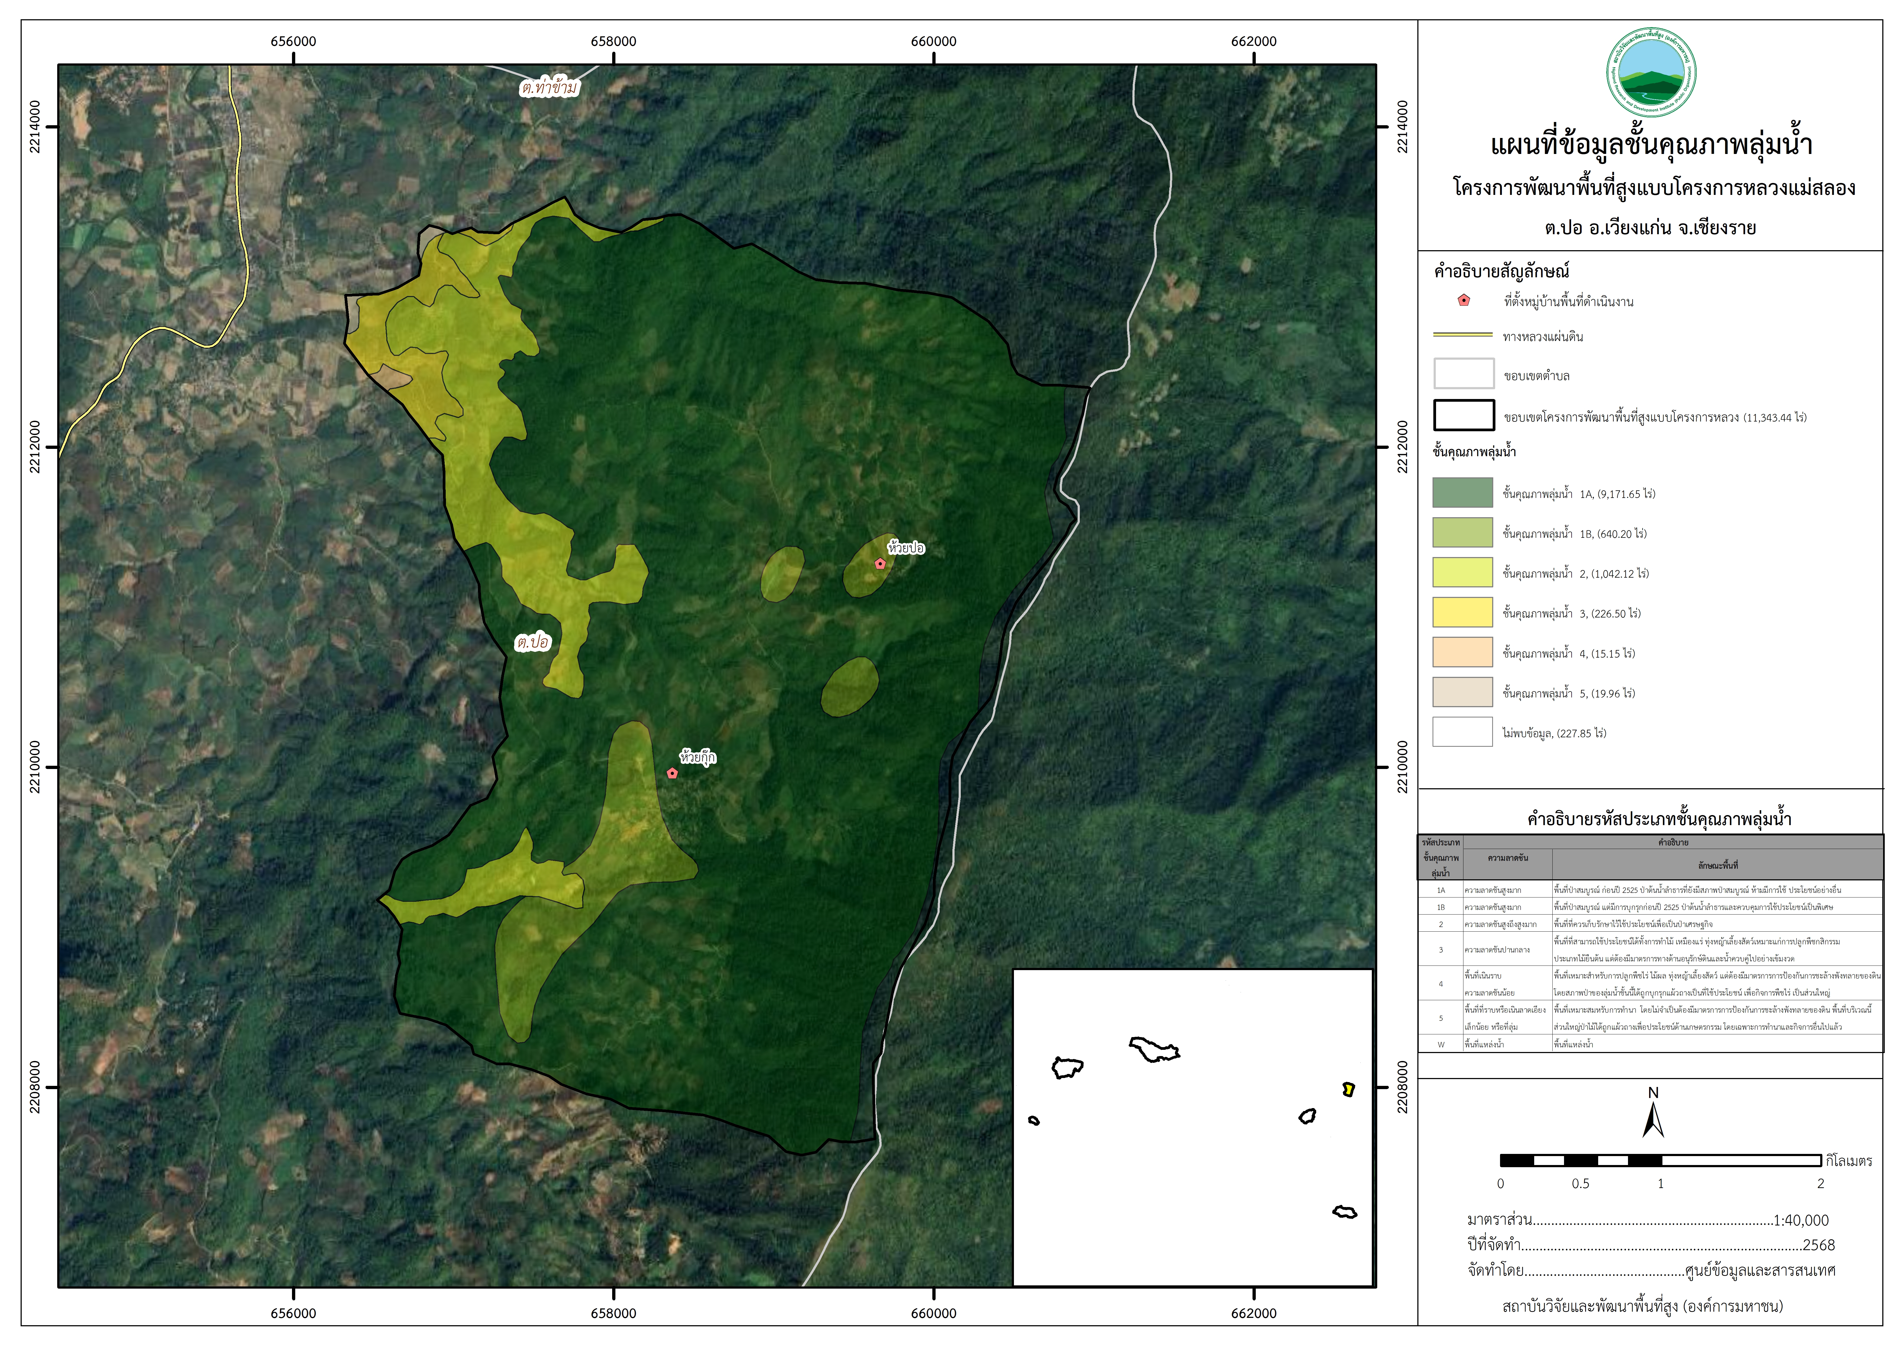Screen dimensions: 1901x1345
Task: Click the top 660000 easting coordinate label
Action: (933, 41)
